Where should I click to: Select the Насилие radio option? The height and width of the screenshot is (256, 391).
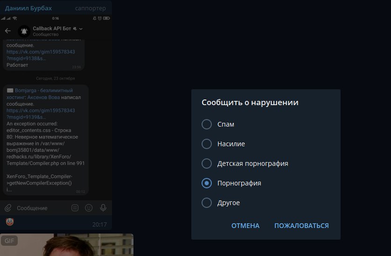(207, 144)
